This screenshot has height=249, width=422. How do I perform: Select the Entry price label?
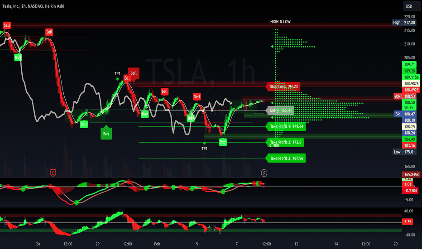coord(280,110)
